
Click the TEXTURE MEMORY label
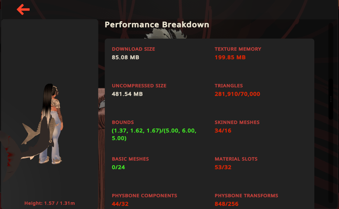[238, 49]
